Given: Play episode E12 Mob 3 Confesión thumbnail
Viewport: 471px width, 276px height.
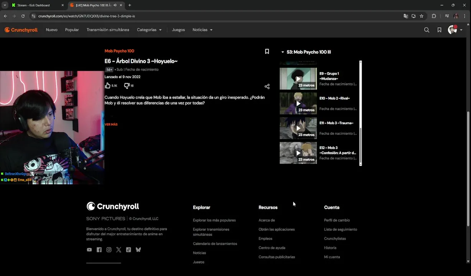Looking at the screenshot, I should pos(298,153).
